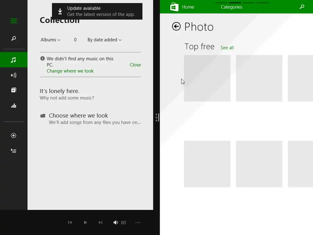The width and height of the screenshot is (313, 235).
Task: Click folder icon for Choose where we look
Action: pos(43,116)
